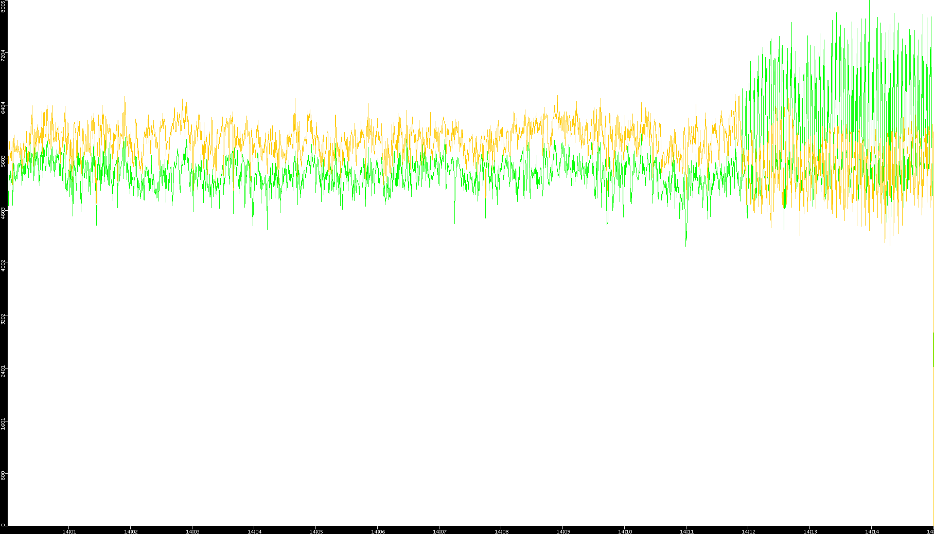Click the 14:01 time axis label

pyautogui.click(x=69, y=531)
